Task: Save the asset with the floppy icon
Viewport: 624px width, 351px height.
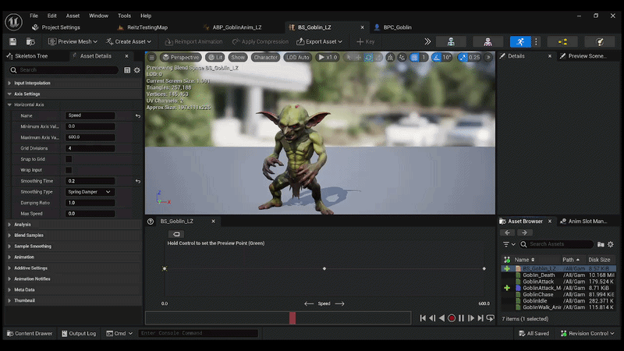Action: 12,41
